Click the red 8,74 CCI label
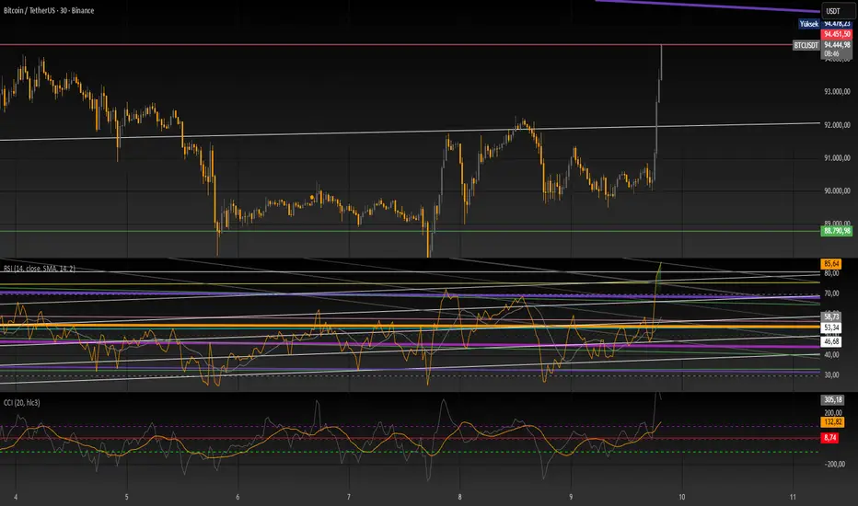This screenshot has width=858, height=506. click(x=832, y=438)
